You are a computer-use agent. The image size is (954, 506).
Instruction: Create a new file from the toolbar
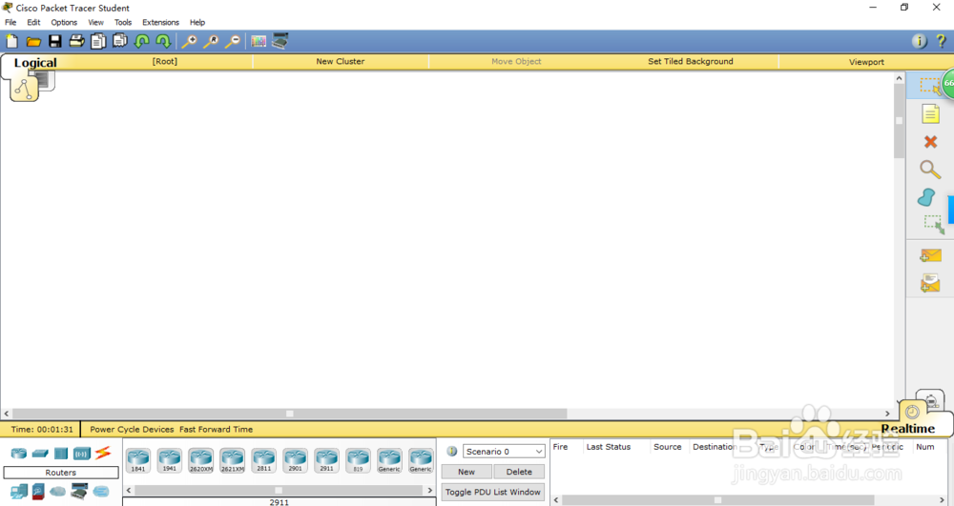12,41
